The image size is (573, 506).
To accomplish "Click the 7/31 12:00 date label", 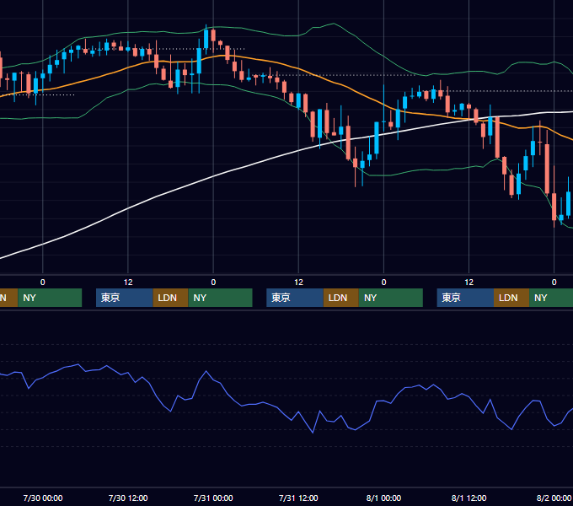I will pos(298,498).
